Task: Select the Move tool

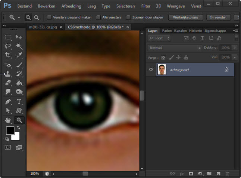Action: [19, 37]
